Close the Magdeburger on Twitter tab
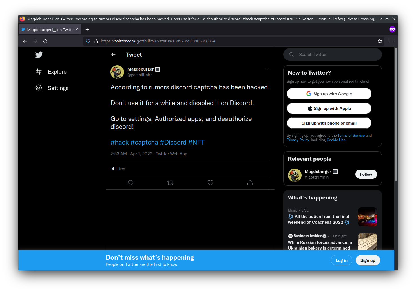The height and width of the screenshot is (292, 416). (x=77, y=29)
